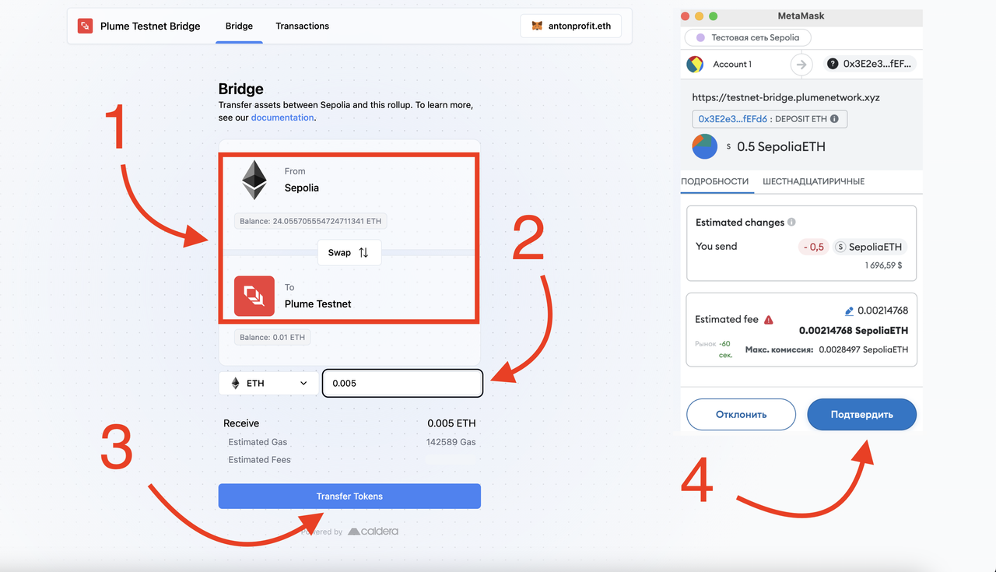Open the documentation link
This screenshot has height=572, width=996.
282,118
